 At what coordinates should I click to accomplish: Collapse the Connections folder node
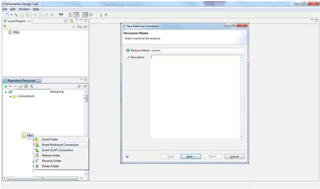tap(10, 97)
